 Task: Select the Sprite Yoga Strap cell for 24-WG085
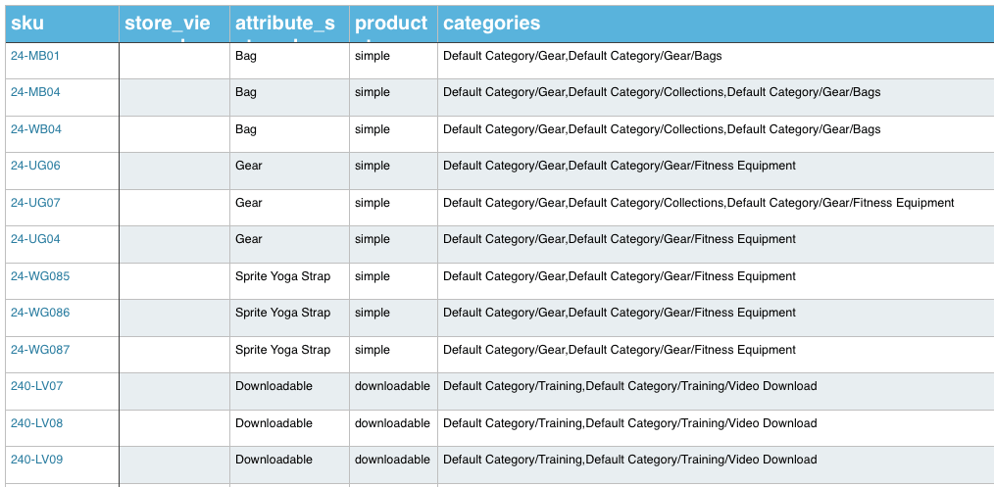283,276
